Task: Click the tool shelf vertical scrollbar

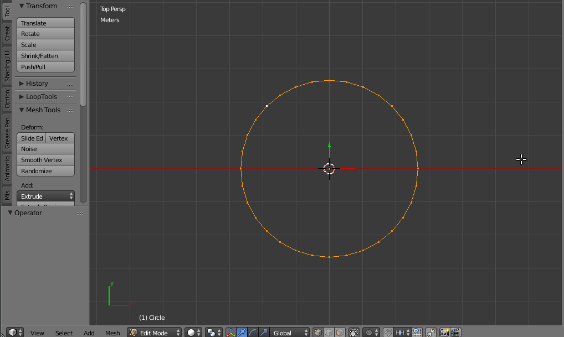Action: pos(84,54)
